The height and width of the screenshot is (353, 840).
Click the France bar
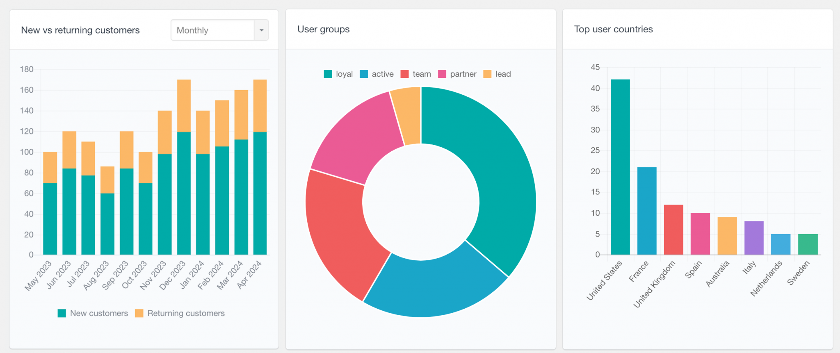pos(647,211)
